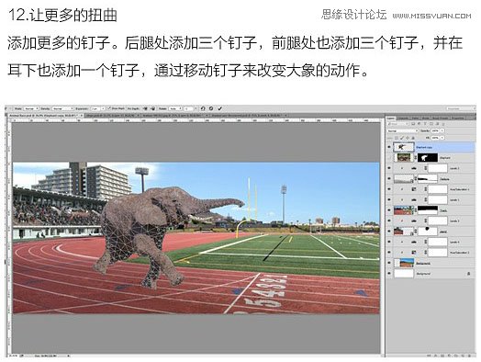The width and height of the screenshot is (481, 362).
Task: Toggle the Show Mesh checkbox
Action: point(109,108)
